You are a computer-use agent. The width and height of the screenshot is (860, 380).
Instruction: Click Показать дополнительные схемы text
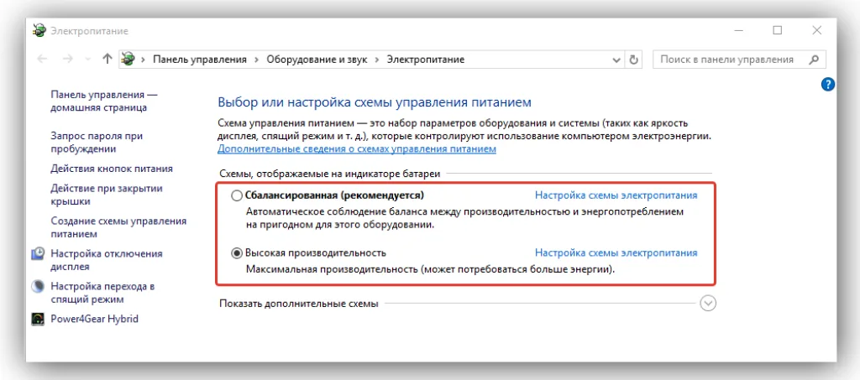299,304
